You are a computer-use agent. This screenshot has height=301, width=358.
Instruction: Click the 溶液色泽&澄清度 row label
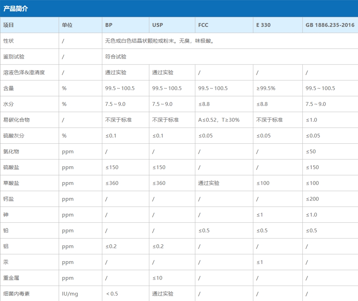click(24, 73)
